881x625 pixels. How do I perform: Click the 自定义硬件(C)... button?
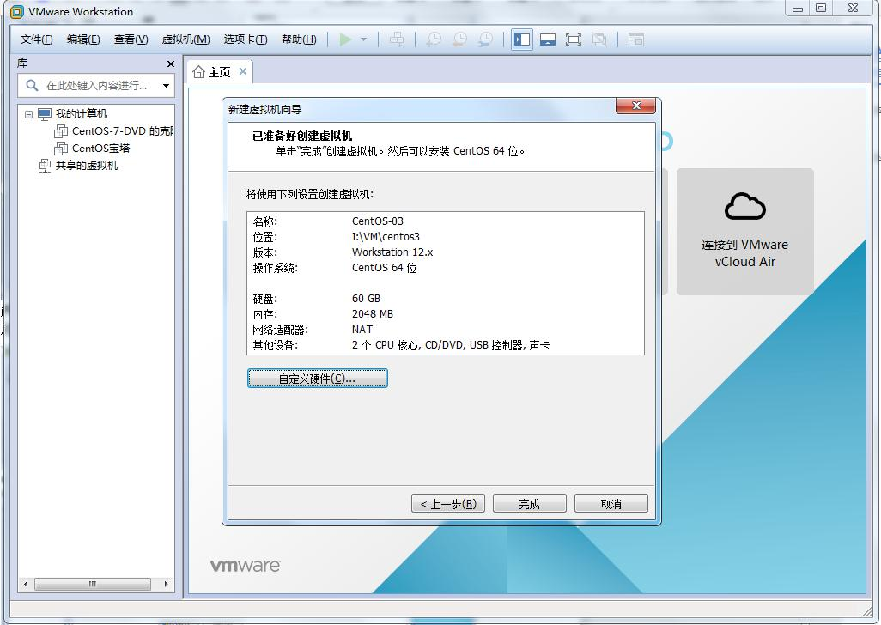click(318, 379)
